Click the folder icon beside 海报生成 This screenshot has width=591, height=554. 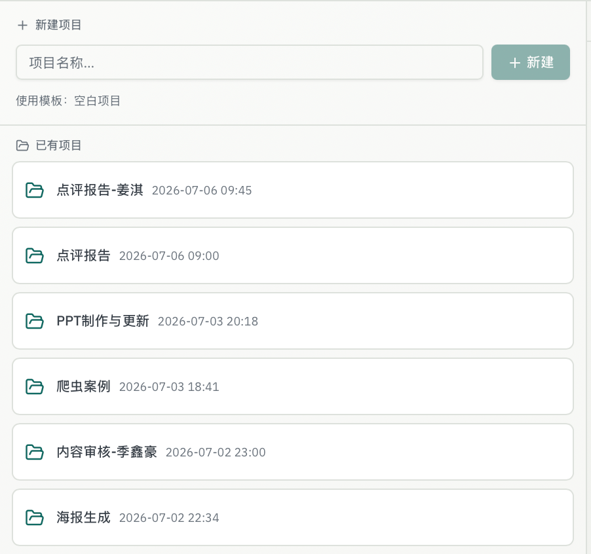pyautogui.click(x=35, y=518)
